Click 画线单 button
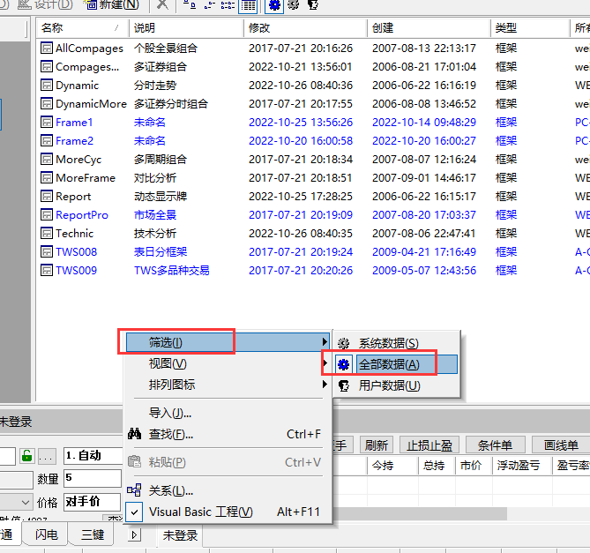The image size is (590, 553). (x=561, y=445)
